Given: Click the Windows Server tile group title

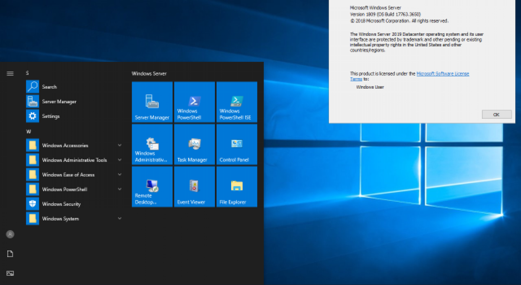Looking at the screenshot, I should (149, 73).
